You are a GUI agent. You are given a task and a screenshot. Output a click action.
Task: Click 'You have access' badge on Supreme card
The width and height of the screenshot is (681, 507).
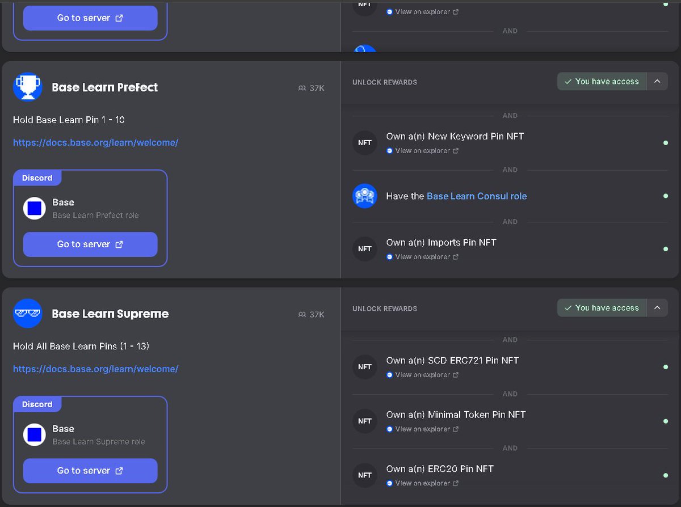click(x=602, y=307)
